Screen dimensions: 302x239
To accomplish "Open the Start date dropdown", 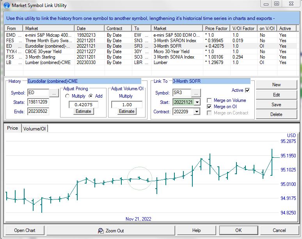I will coord(197,102).
